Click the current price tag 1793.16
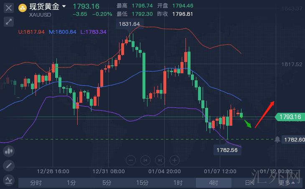Viewport: 305px width, 189px height. coord(290,117)
